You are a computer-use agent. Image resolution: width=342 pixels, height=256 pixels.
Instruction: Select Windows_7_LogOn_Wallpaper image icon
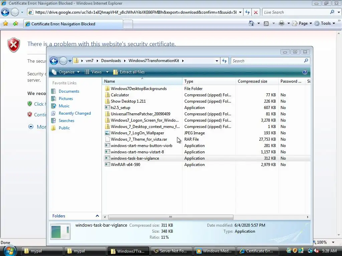pyautogui.click(x=107, y=133)
